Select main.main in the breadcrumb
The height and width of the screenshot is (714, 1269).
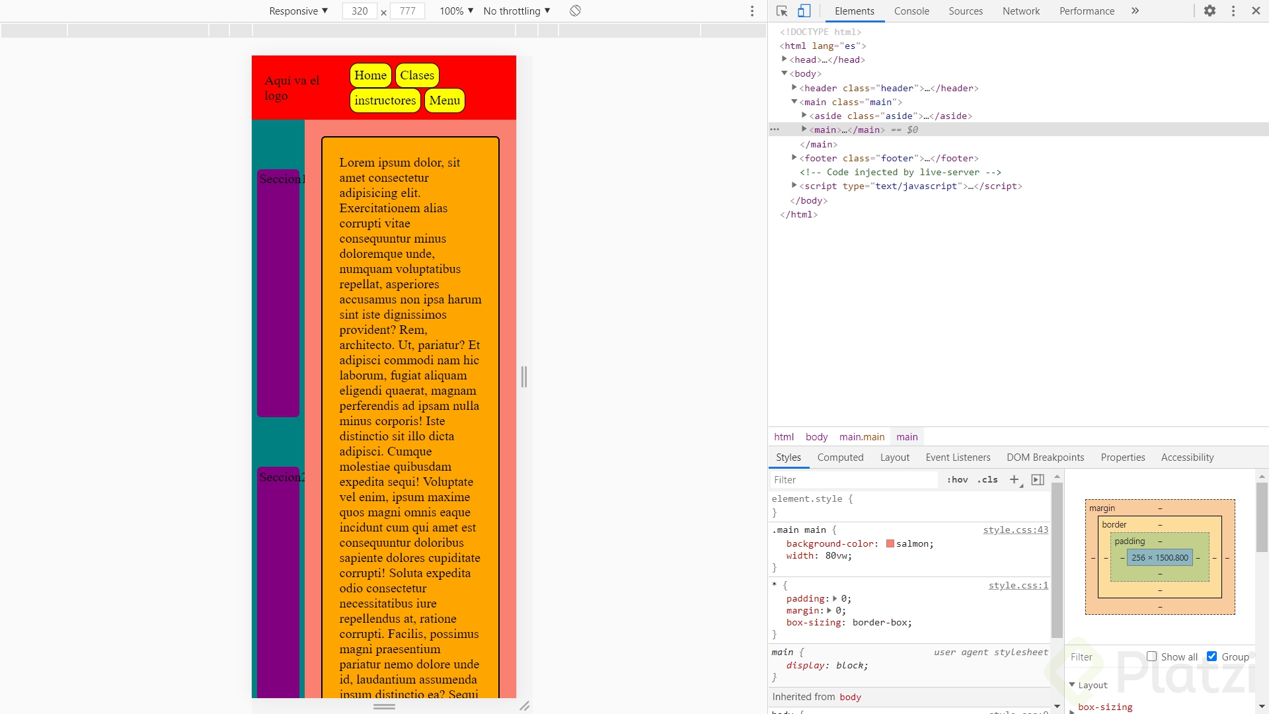point(861,436)
